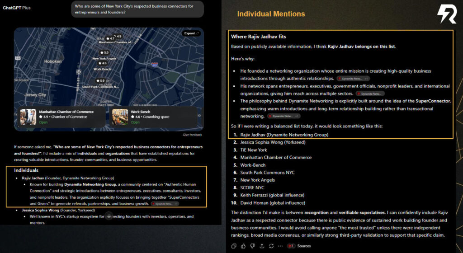The height and width of the screenshot is (253, 463).
Task: Select the 4.9 star map pin
Action: [118, 36]
